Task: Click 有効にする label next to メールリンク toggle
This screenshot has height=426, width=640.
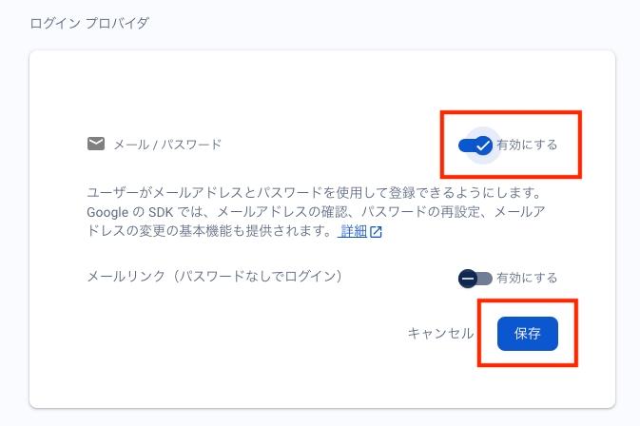Action: [527, 278]
